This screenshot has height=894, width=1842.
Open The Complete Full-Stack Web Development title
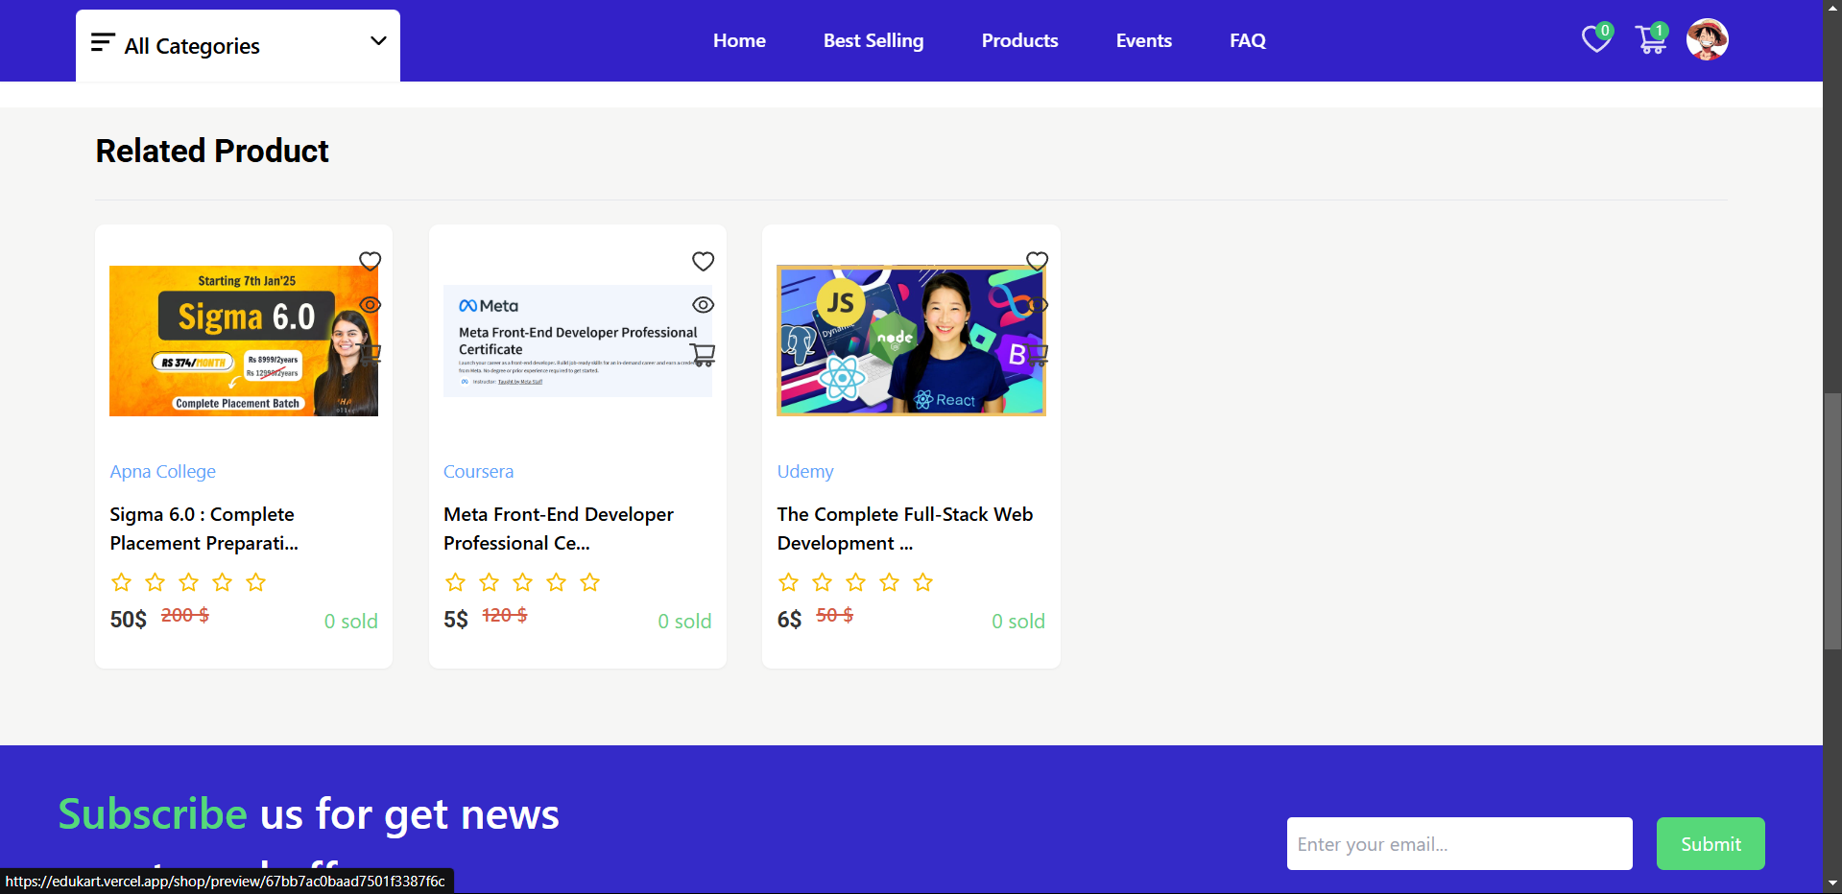[905, 529]
